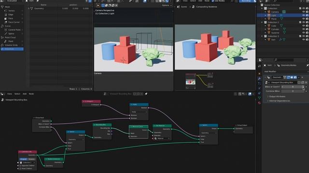Image resolution: width=309 pixels, height=173 pixels.
Task: Click Vert mesh icon in outliner
Action: pyautogui.click(x=269, y=39)
